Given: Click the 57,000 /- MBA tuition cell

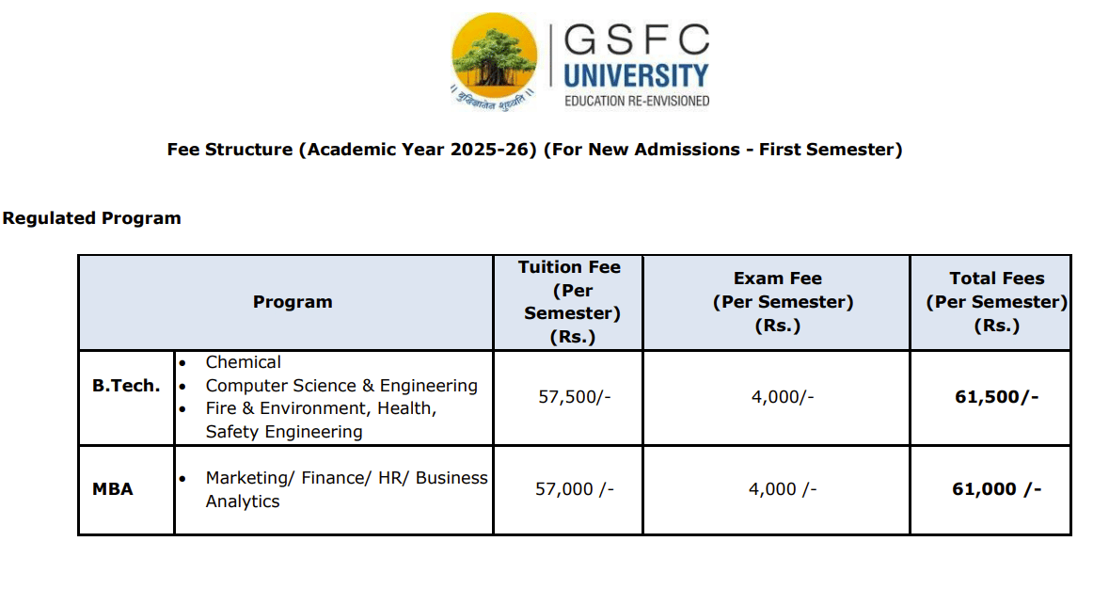Looking at the screenshot, I should point(574,489).
